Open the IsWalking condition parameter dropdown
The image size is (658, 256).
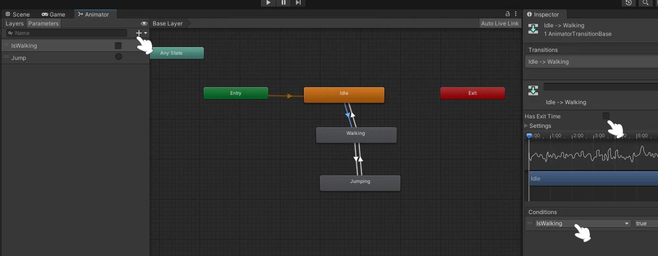583,223
